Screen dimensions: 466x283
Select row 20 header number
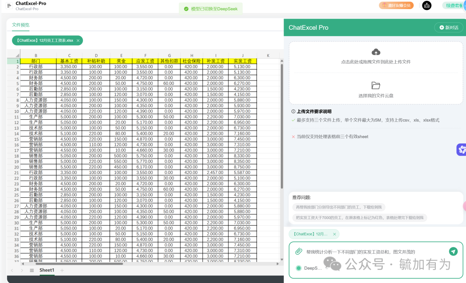tap(13, 167)
